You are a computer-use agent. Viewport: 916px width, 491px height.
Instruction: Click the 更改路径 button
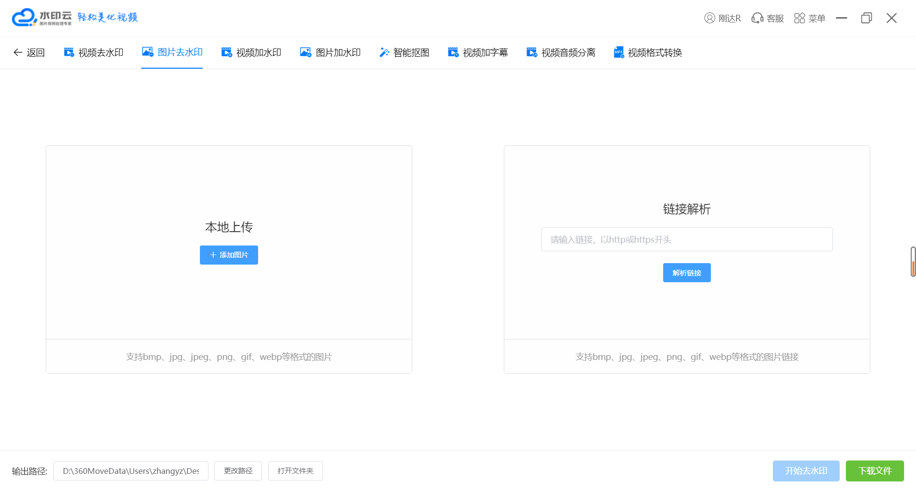tap(238, 471)
